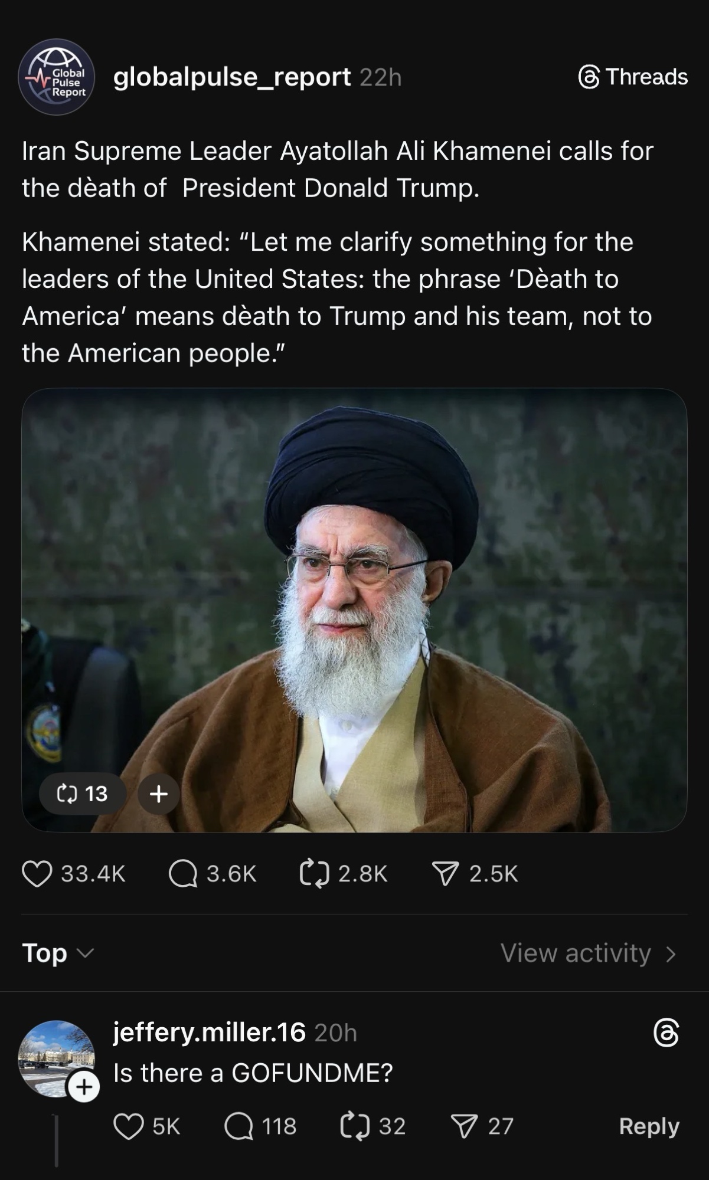Expand the Top sort dropdown

tap(57, 953)
